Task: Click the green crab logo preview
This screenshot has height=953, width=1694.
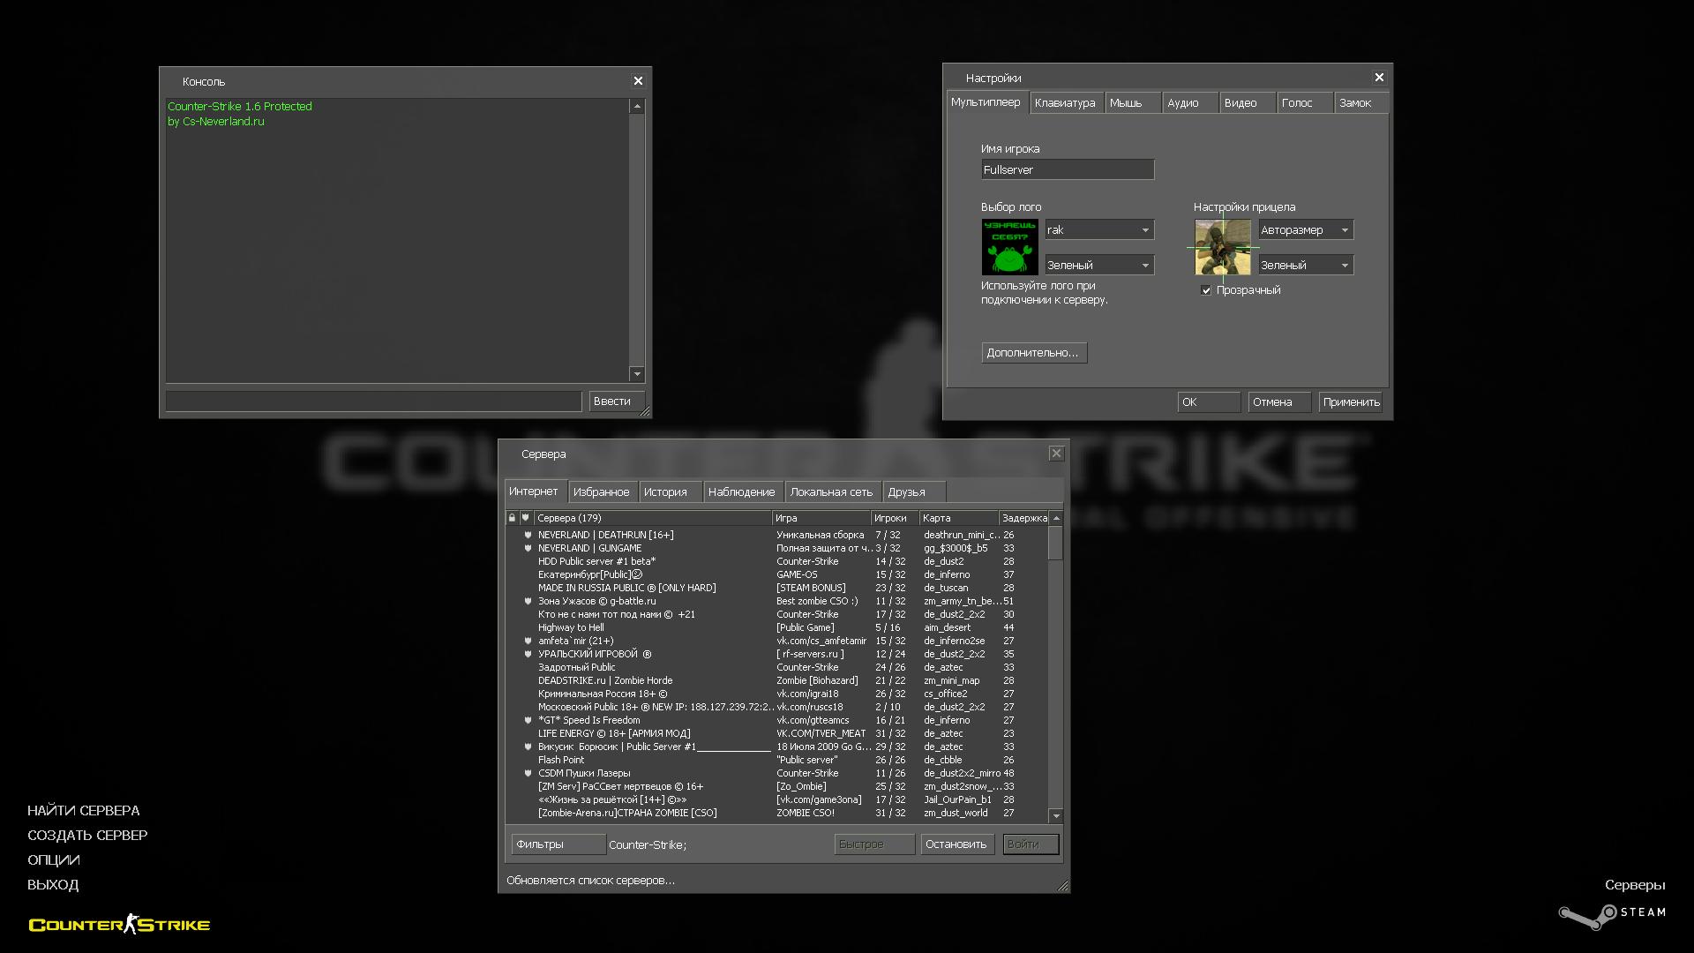Action: tap(1009, 247)
